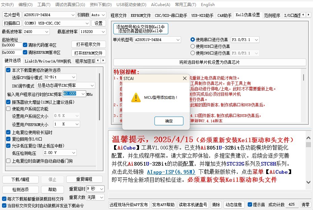Expand the 单片机型号 dropdown in Keil tab
Viewport: 313px width, 210px height.
178,40
